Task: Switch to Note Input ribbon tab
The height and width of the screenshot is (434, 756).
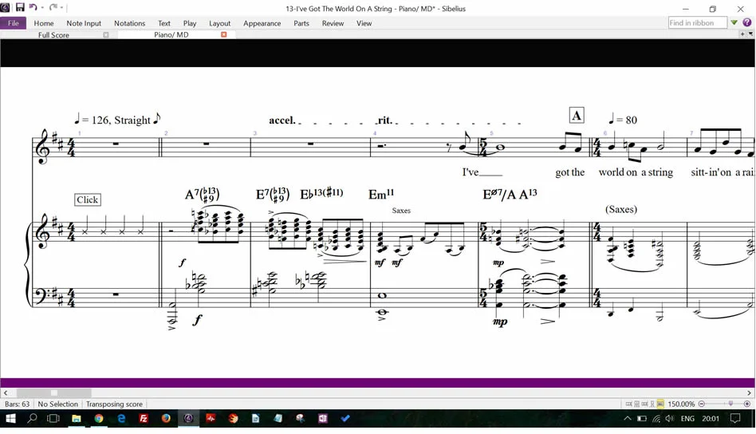Action: (x=84, y=23)
